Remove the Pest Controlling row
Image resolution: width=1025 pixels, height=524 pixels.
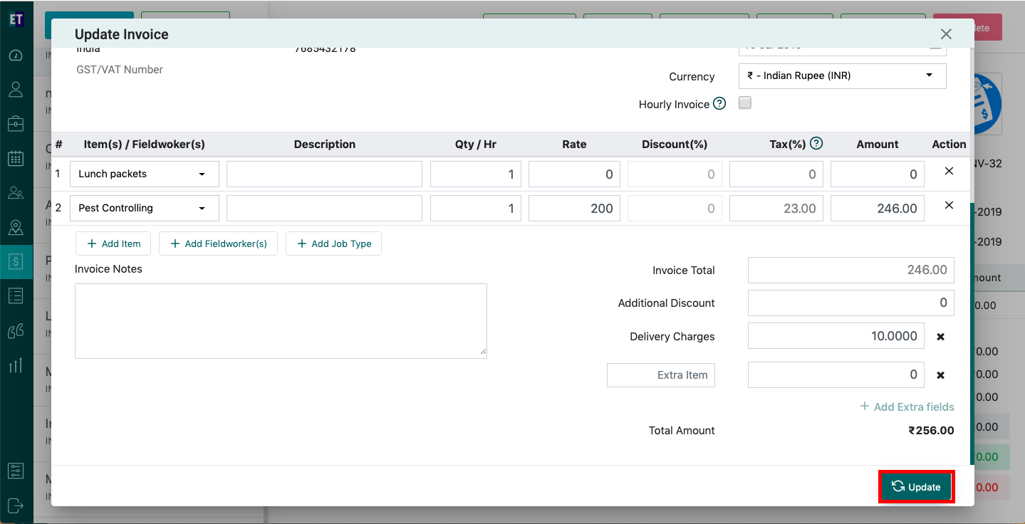[x=949, y=205]
